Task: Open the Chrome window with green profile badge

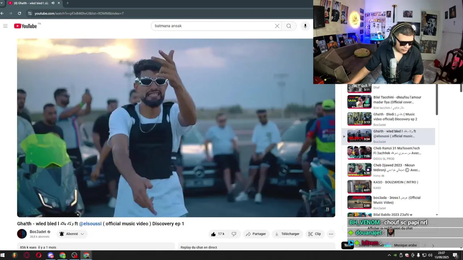Action: pyautogui.click(x=63, y=255)
